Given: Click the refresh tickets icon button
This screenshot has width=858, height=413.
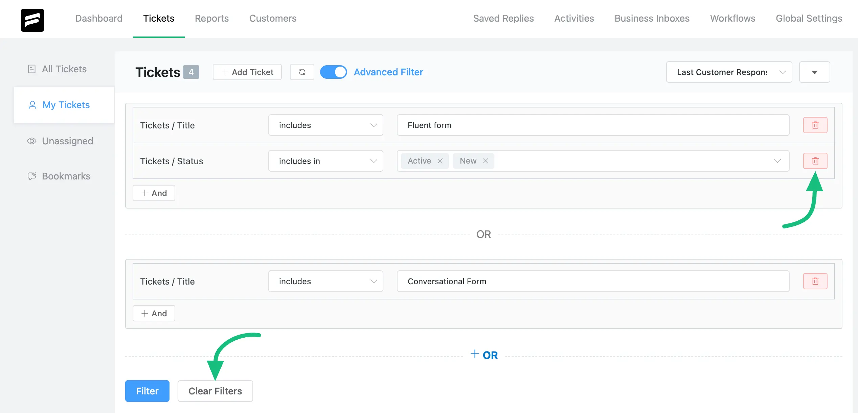Looking at the screenshot, I should point(302,72).
